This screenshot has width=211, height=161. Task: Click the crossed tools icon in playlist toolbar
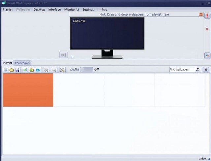[62, 70]
